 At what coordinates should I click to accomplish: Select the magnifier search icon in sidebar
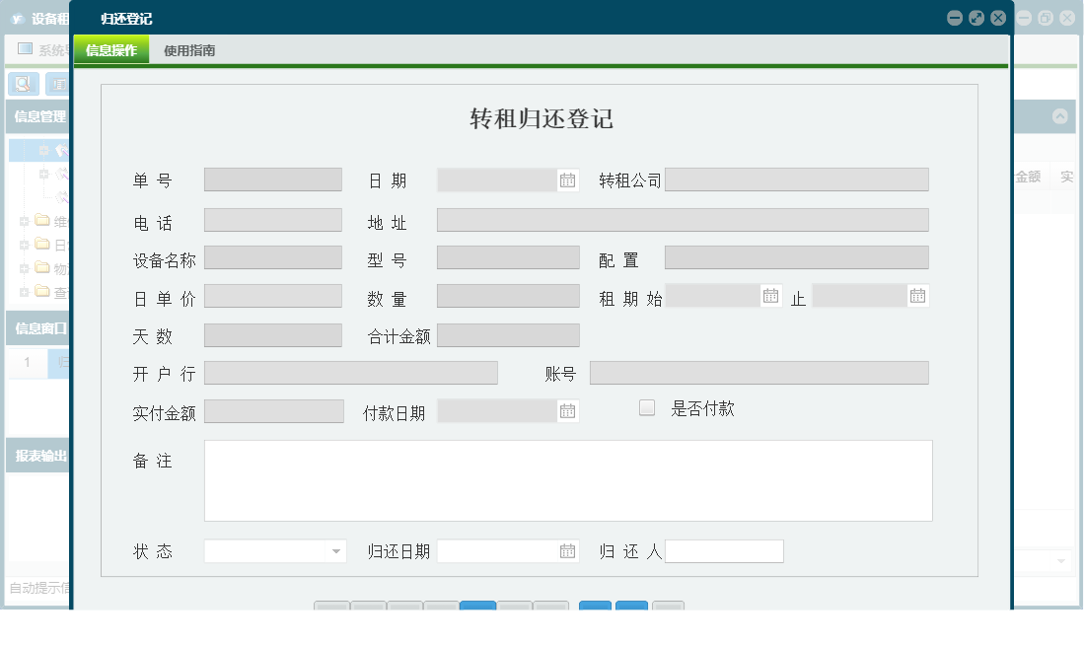[x=24, y=84]
